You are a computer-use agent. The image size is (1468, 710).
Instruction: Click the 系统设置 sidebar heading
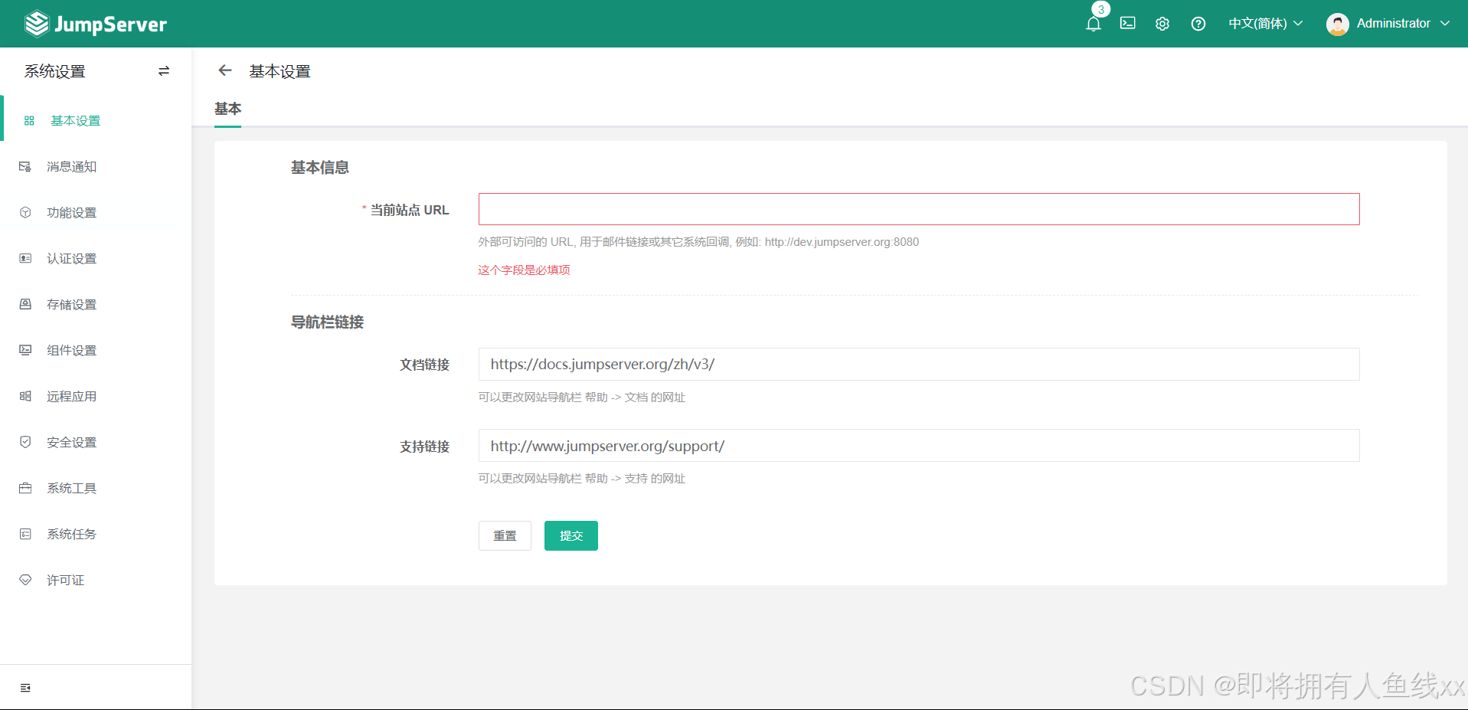click(x=54, y=71)
